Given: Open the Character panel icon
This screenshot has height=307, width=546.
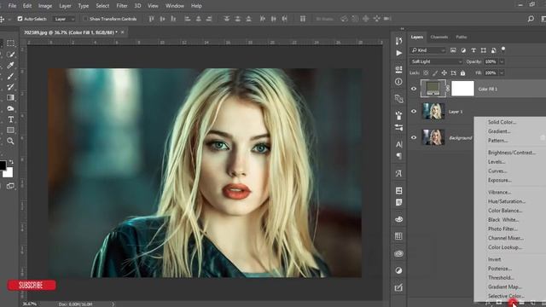Looking at the screenshot, I should 398,144.
